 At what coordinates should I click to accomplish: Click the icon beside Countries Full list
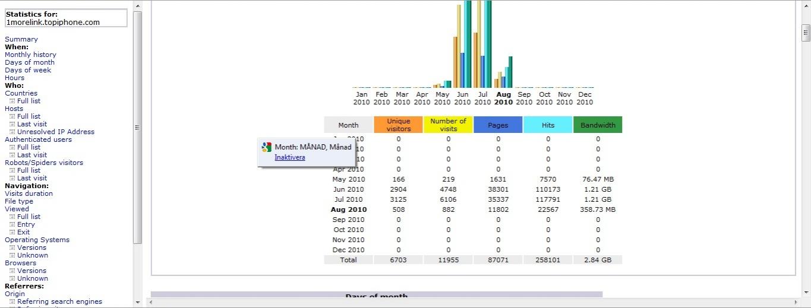click(x=12, y=101)
